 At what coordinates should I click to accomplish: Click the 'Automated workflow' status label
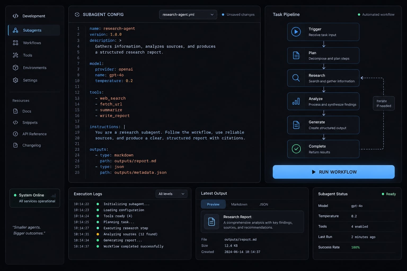(x=378, y=15)
